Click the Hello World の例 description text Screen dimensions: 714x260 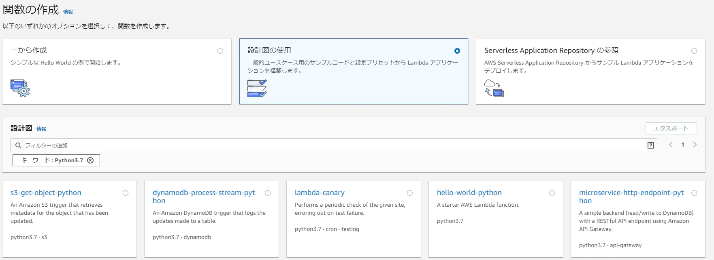66,63
